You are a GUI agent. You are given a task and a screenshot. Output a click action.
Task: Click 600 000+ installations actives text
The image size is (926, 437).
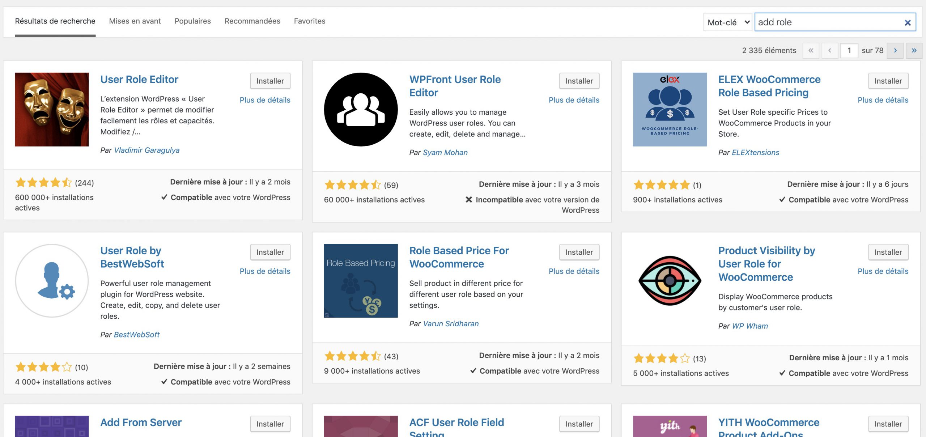tap(54, 203)
